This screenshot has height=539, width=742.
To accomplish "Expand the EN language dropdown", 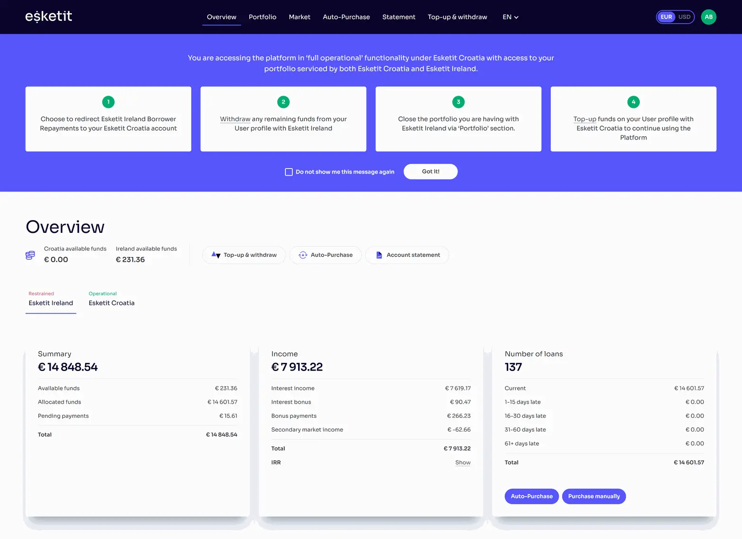I will (x=510, y=17).
